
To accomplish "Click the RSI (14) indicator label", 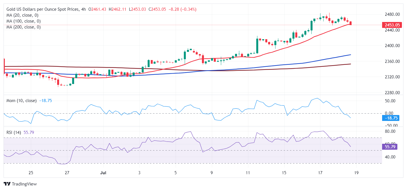I will [14, 132].
